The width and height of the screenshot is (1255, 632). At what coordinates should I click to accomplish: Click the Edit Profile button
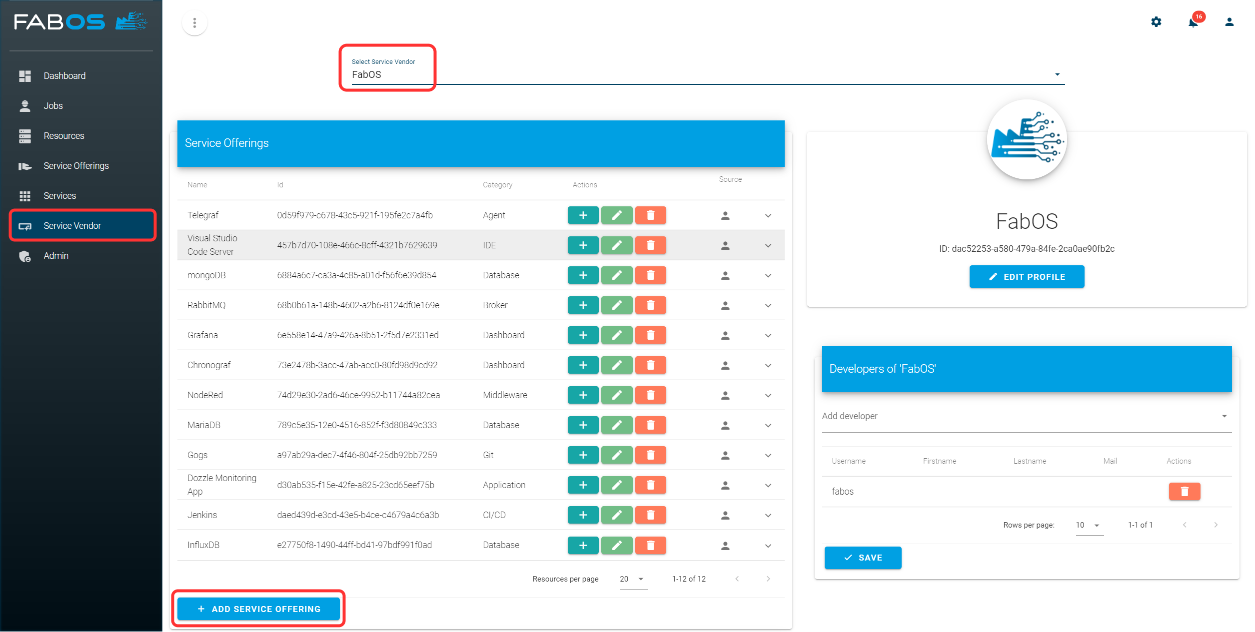(x=1027, y=277)
